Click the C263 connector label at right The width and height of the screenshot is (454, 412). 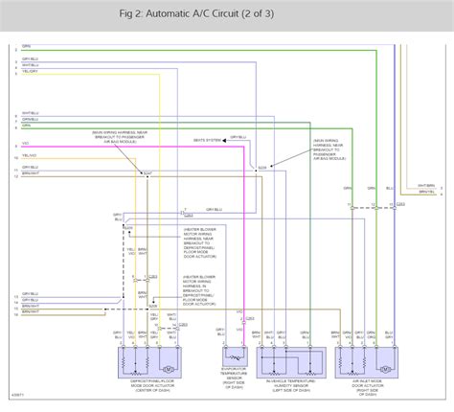pyautogui.click(x=400, y=204)
